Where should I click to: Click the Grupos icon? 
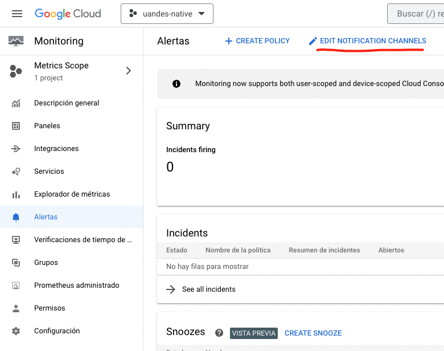coord(16,263)
